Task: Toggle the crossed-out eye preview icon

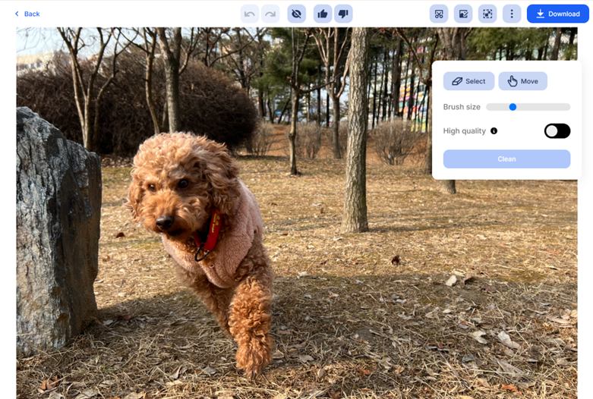Action: point(296,14)
